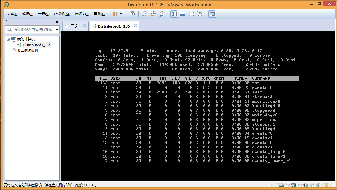Click the ksoftirqd/1 process name
This screenshot has width=337, height=190.
pyautogui.click(x=266, y=129)
